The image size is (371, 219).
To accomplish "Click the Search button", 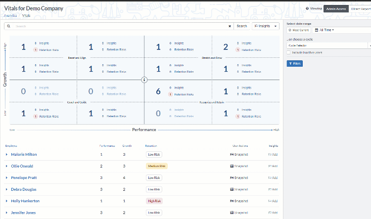I will [241, 26].
